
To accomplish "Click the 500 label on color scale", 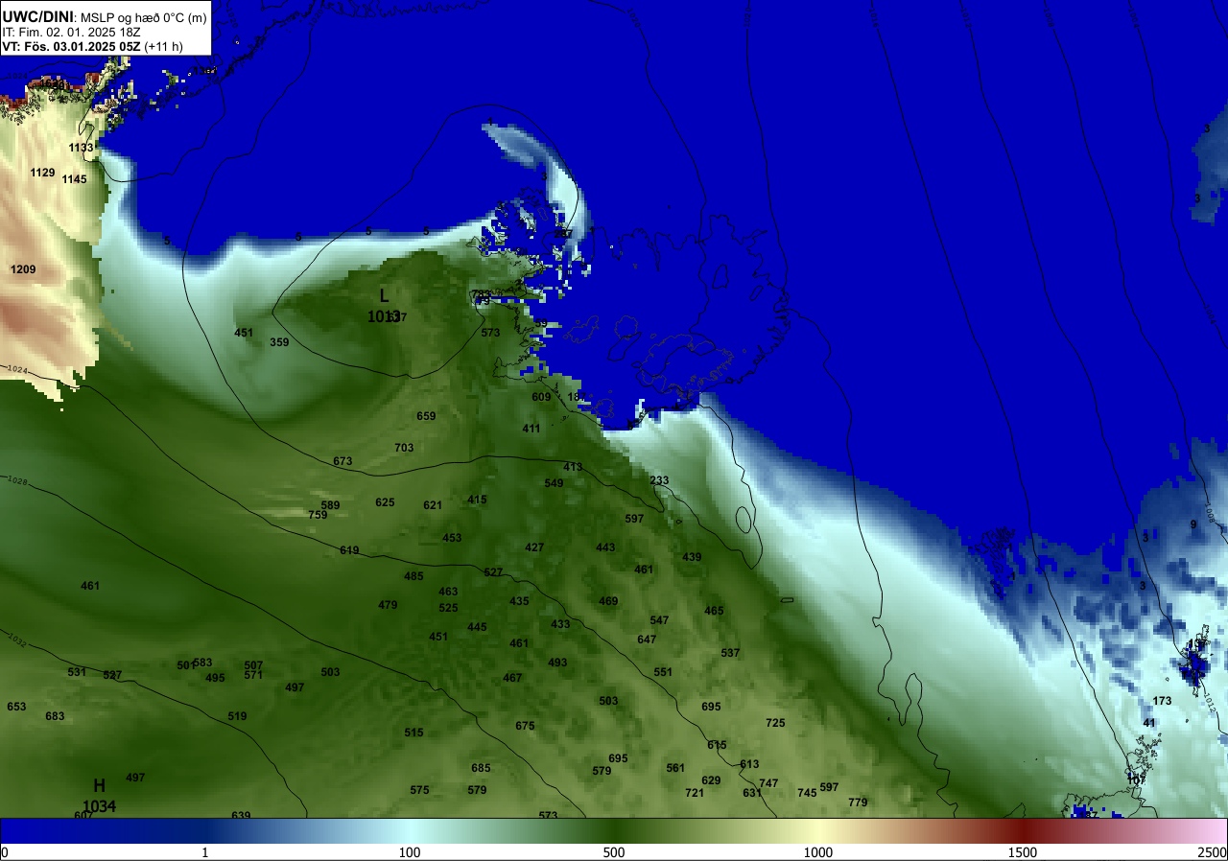I will tap(614, 852).
